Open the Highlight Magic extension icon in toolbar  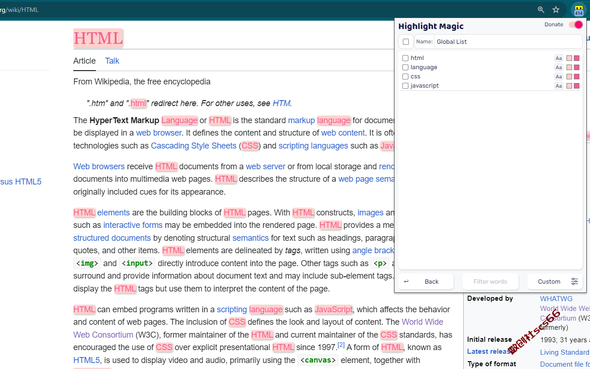click(x=578, y=10)
